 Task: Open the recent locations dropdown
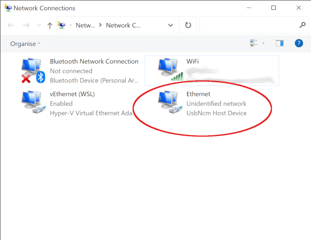39,25
